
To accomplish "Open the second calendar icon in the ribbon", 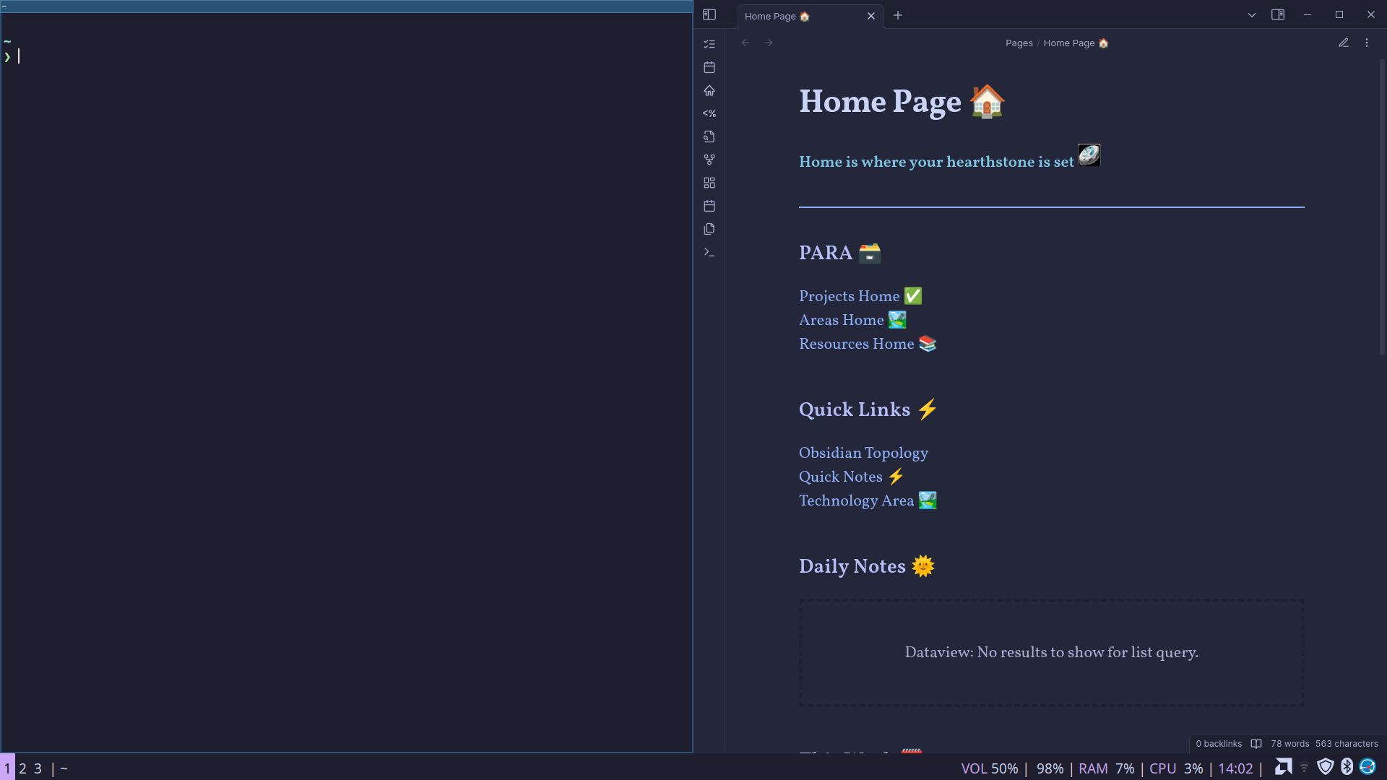I will point(709,206).
